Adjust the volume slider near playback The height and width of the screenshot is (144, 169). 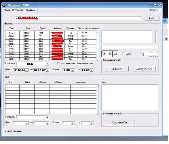(150, 54)
